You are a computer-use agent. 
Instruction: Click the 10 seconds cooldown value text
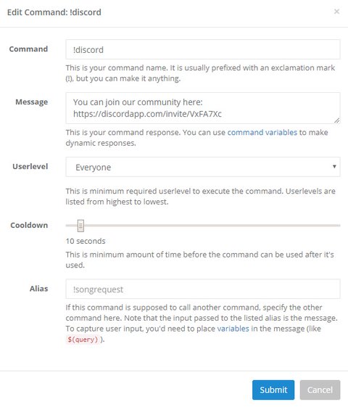tap(86, 241)
